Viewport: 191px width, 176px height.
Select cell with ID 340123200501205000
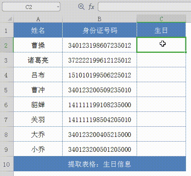99,149
